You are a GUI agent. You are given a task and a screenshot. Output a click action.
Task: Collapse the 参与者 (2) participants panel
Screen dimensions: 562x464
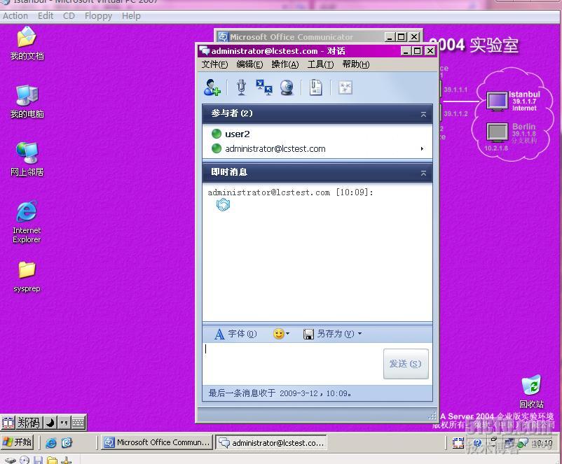423,114
